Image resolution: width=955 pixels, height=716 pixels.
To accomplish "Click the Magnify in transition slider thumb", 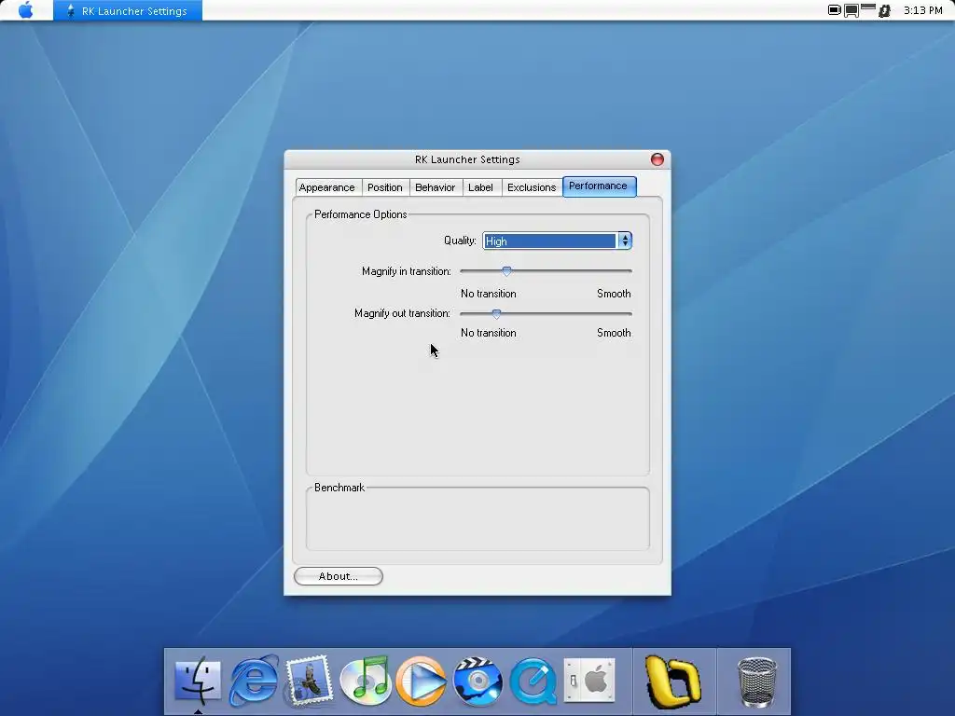I will [506, 271].
